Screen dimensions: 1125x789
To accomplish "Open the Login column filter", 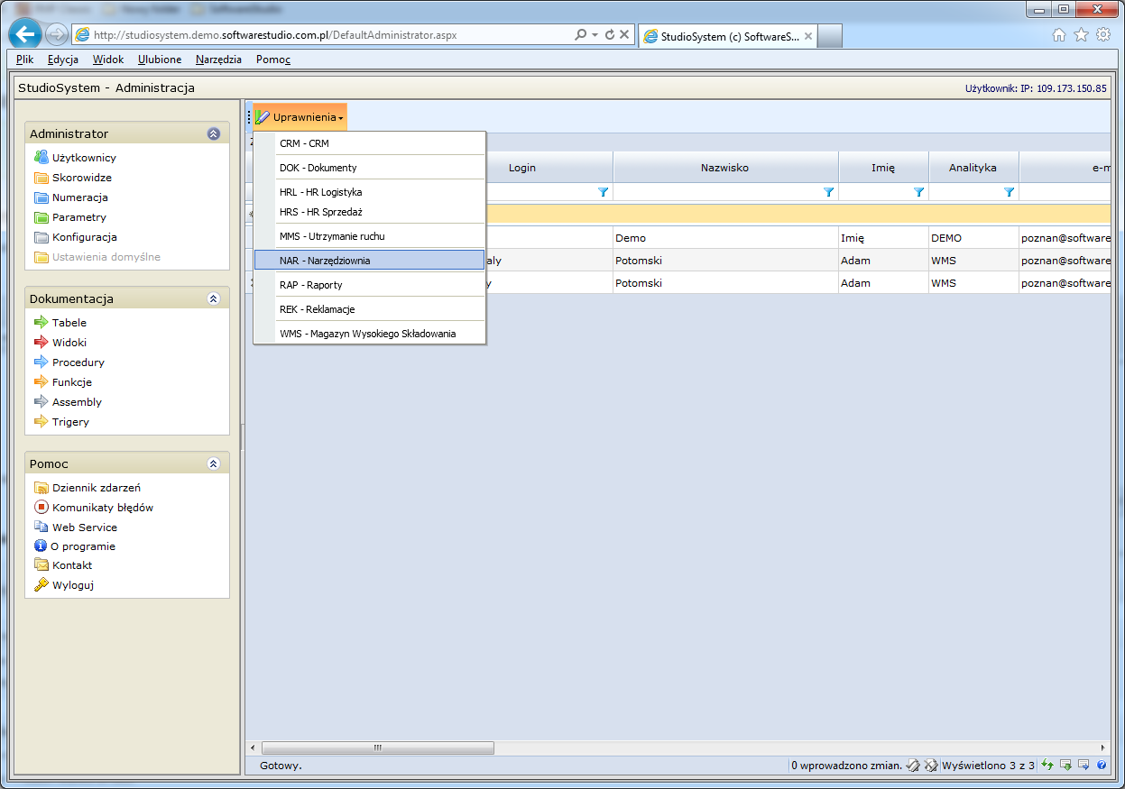I will 603,192.
